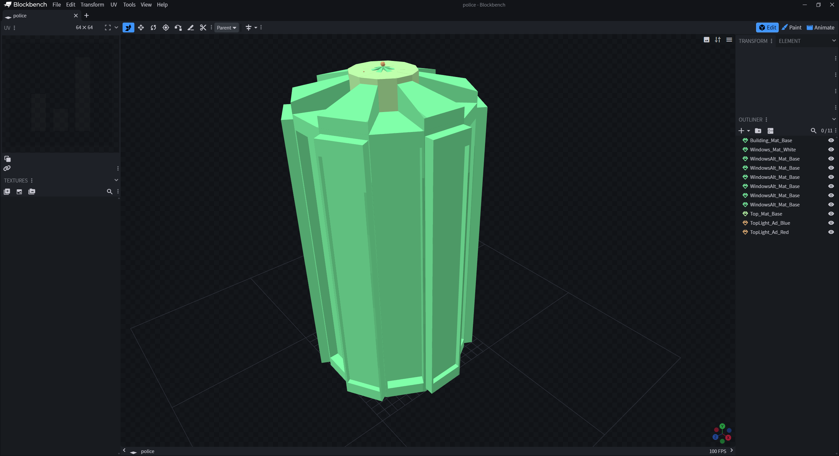Viewport: 839px width, 456px height.
Task: Click the Y axis on navigation gizmo
Action: (x=722, y=426)
